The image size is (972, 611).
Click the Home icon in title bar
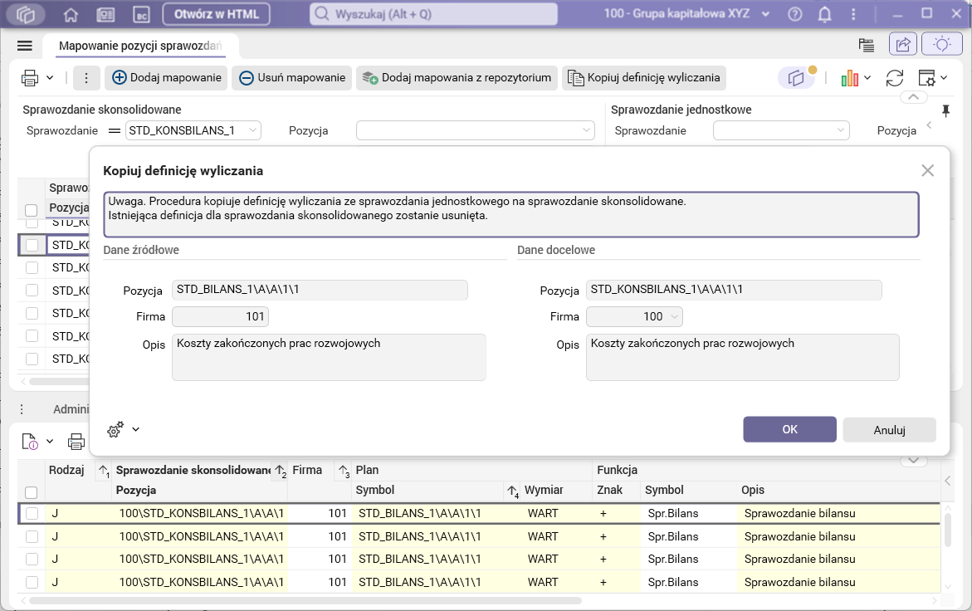click(x=71, y=14)
